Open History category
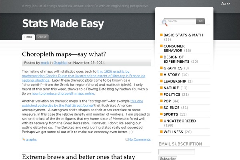 172,75
